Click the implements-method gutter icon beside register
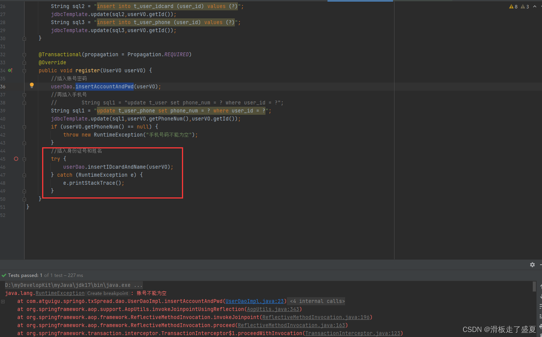Screen dimensions: 542x337 [x=10, y=70]
